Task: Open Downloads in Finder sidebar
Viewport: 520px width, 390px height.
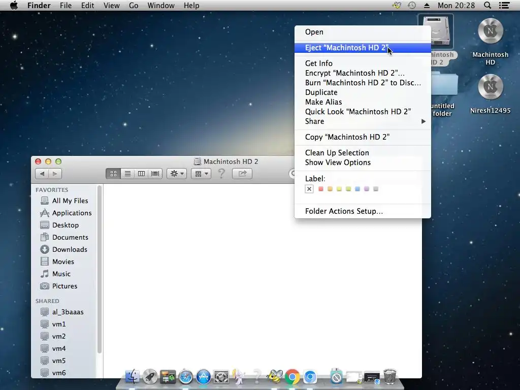Action: pyautogui.click(x=64, y=249)
